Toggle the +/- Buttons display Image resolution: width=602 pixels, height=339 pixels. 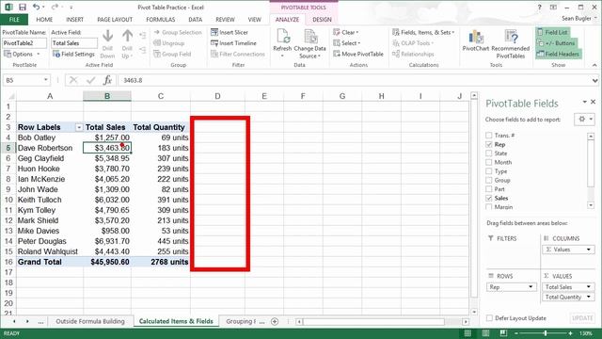pyautogui.click(x=556, y=43)
